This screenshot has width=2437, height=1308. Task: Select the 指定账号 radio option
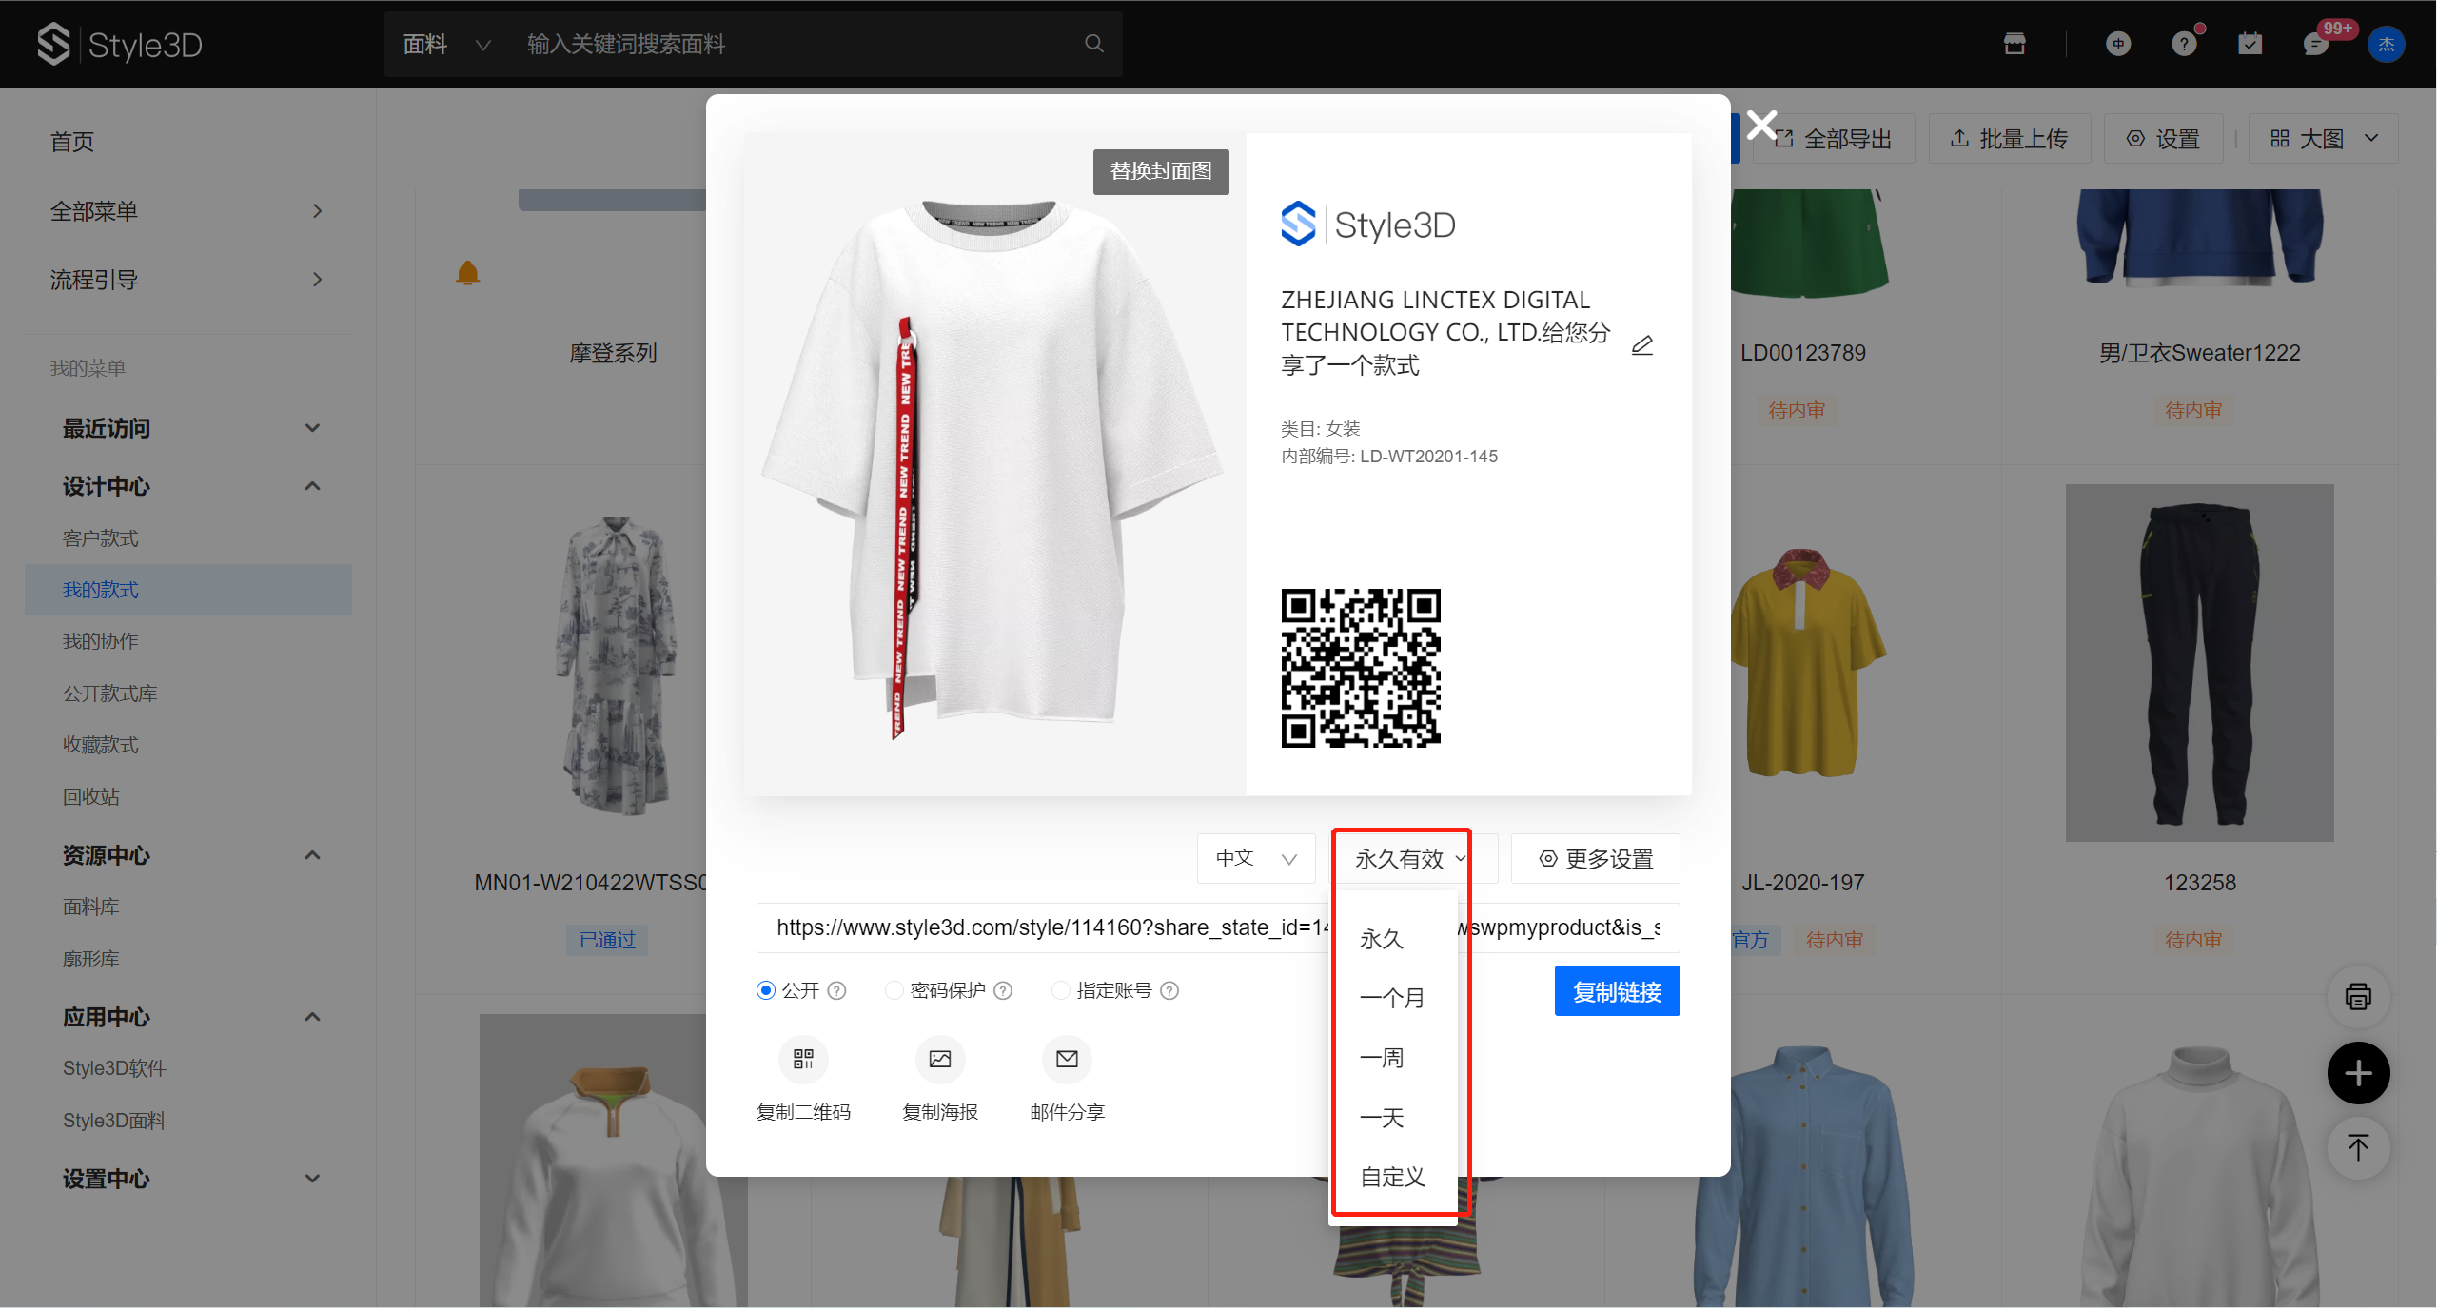coord(1060,990)
